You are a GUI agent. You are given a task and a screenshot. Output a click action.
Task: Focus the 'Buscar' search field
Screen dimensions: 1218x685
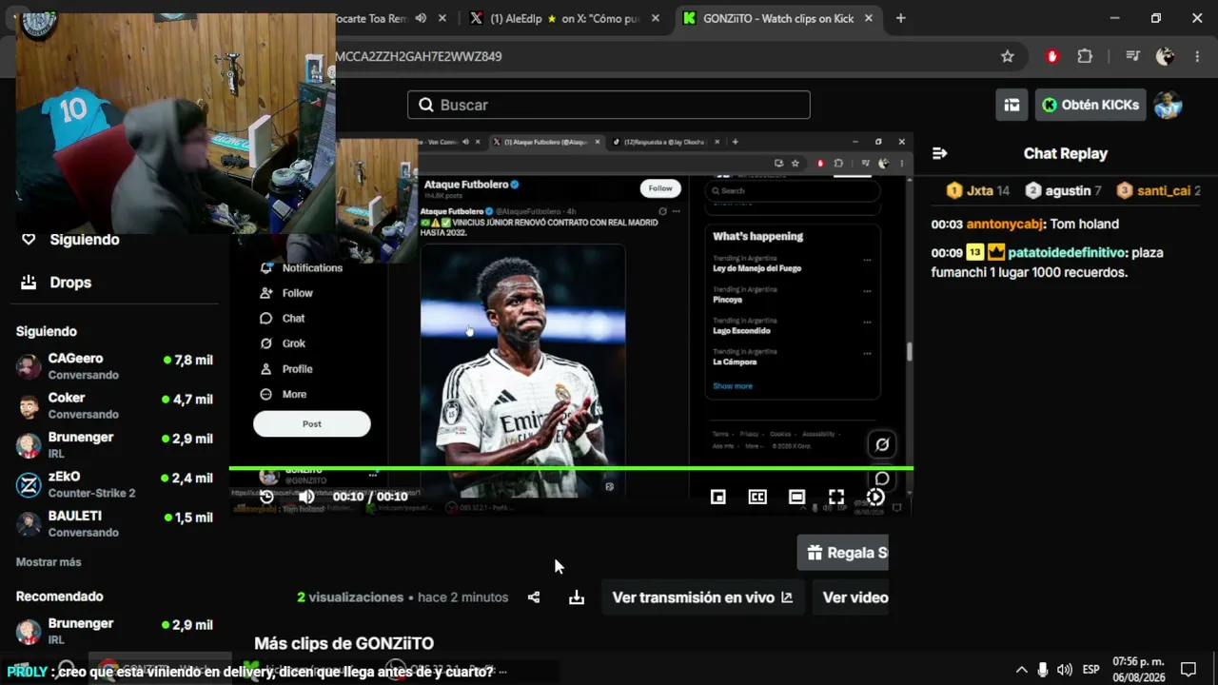[x=609, y=105]
